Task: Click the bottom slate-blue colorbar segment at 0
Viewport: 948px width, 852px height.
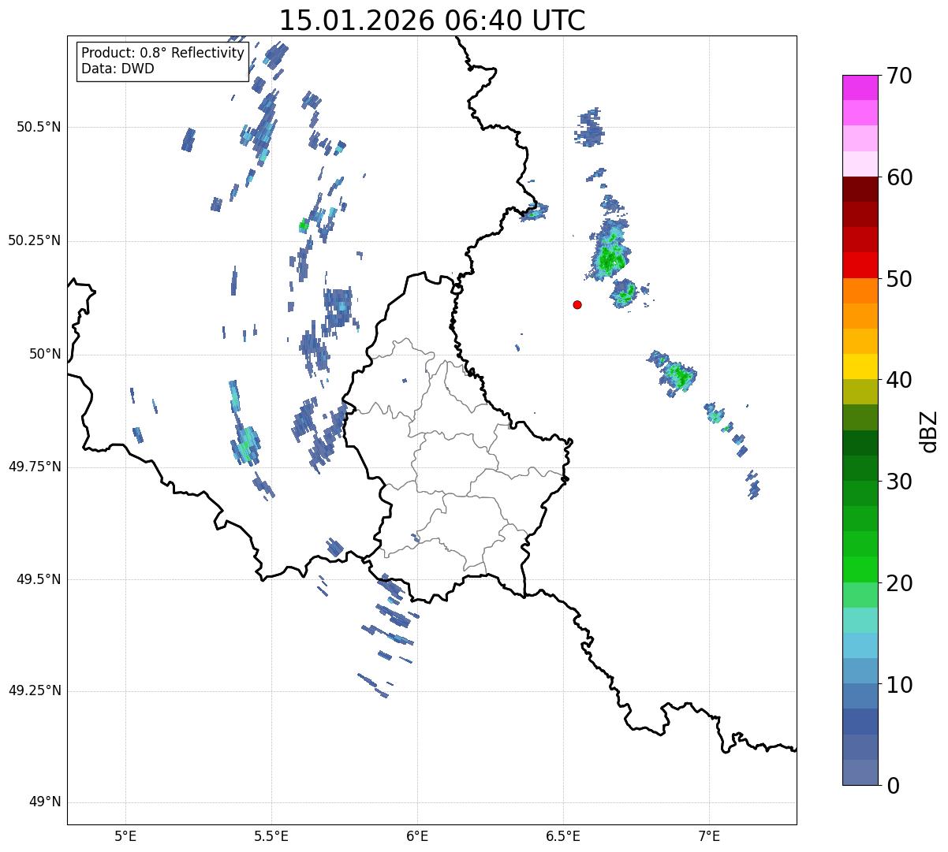Action: coord(860,772)
